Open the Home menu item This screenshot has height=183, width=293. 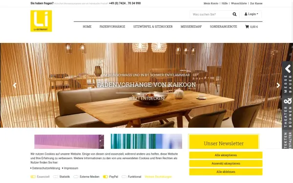(87, 27)
